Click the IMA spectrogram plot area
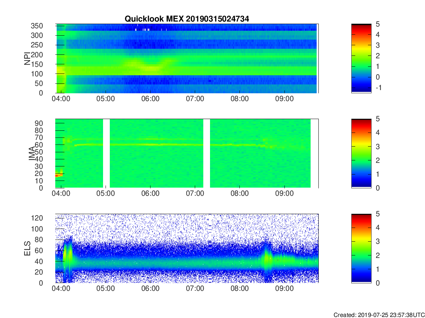Viewport: 425px width, 318px height. (187, 153)
